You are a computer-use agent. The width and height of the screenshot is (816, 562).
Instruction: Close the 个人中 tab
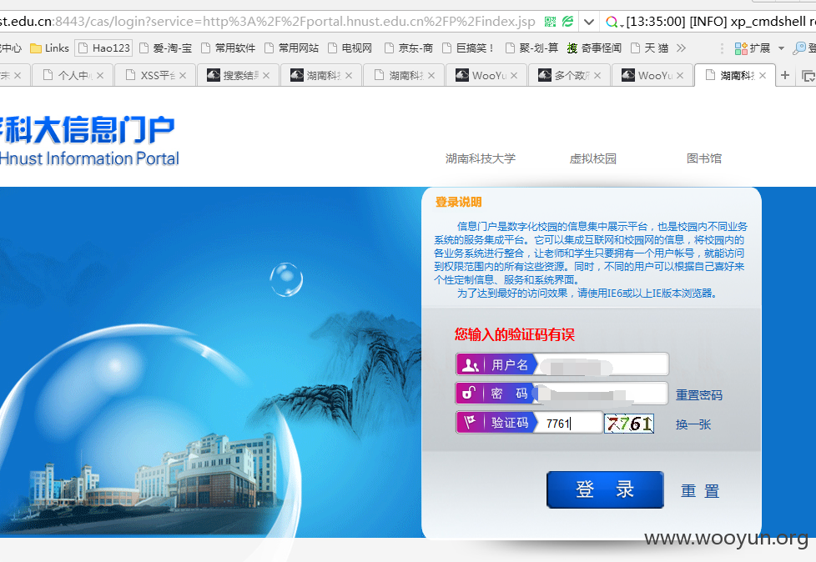[x=100, y=76]
